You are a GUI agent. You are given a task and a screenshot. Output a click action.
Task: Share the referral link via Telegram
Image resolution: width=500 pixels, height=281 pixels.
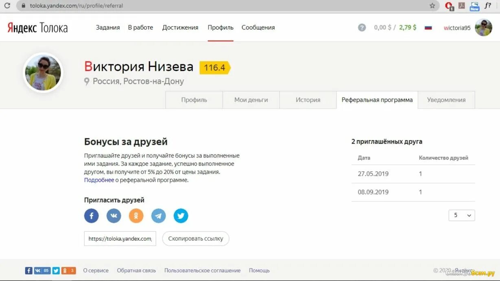click(x=159, y=216)
